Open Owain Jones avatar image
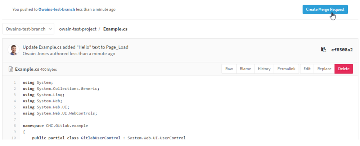This screenshot has height=146, width=360. click(14, 50)
